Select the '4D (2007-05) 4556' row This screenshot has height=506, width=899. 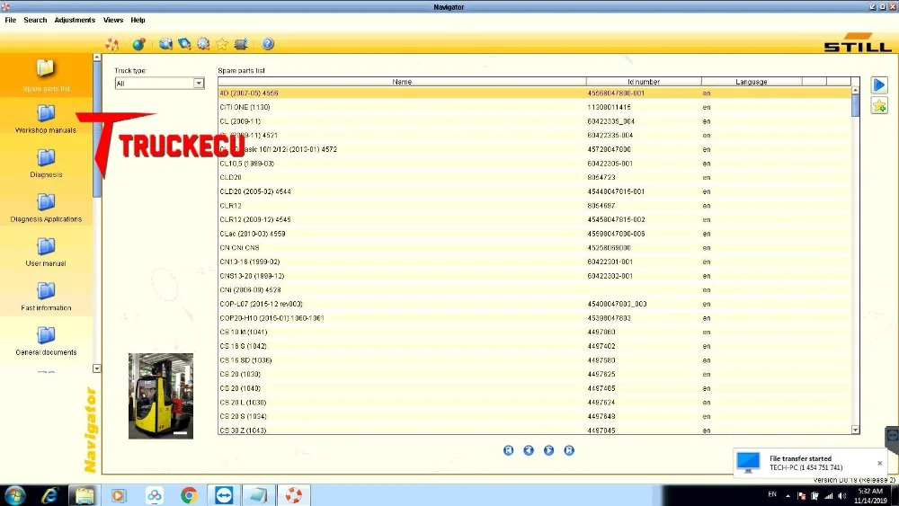pos(534,93)
